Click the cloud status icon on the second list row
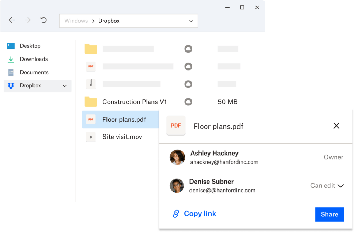The width and height of the screenshot is (354, 232). [x=188, y=66]
